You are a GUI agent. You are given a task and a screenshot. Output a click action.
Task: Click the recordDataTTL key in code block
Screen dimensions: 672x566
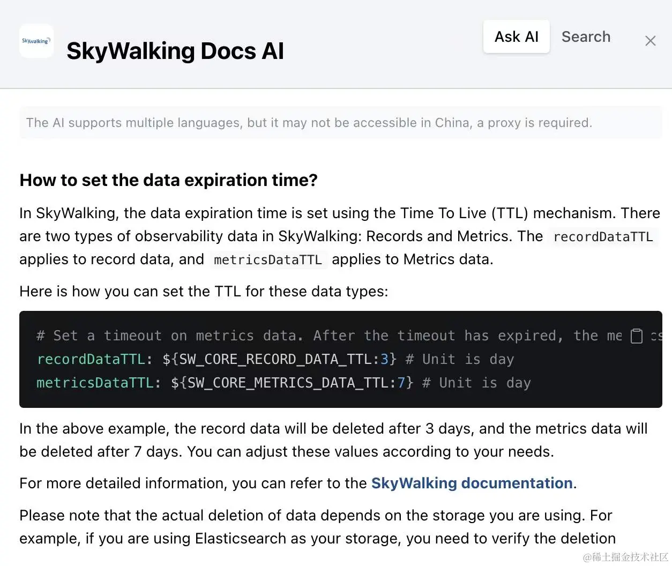91,359
